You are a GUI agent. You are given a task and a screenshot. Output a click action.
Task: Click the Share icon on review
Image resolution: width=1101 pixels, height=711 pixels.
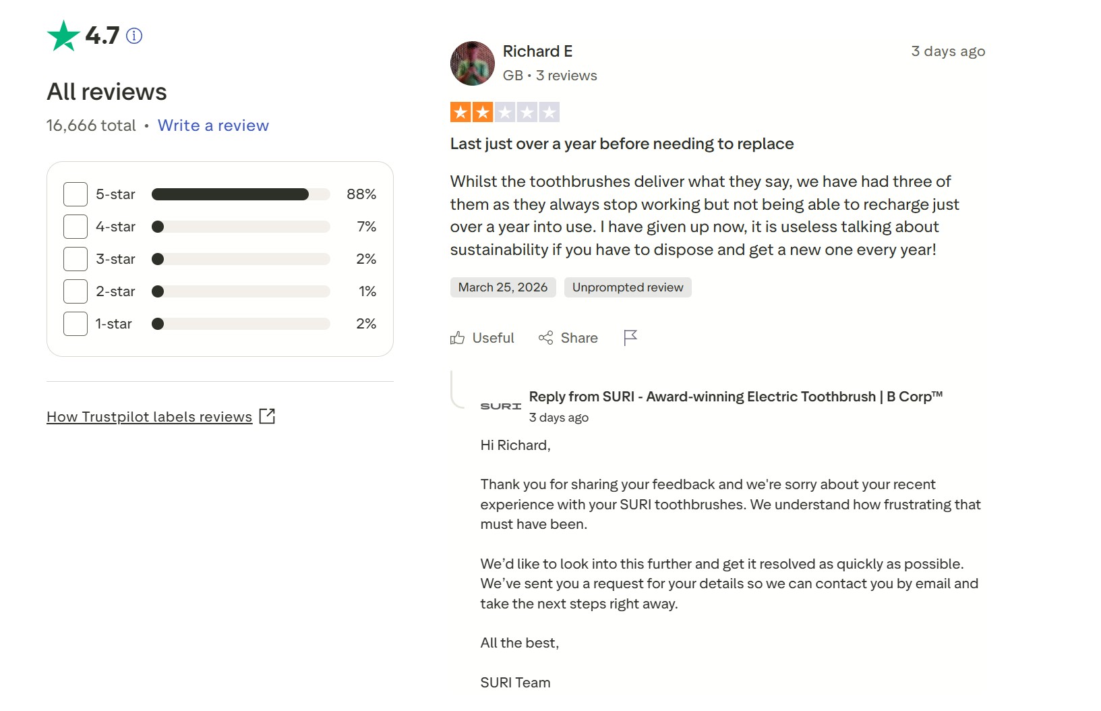(x=545, y=338)
